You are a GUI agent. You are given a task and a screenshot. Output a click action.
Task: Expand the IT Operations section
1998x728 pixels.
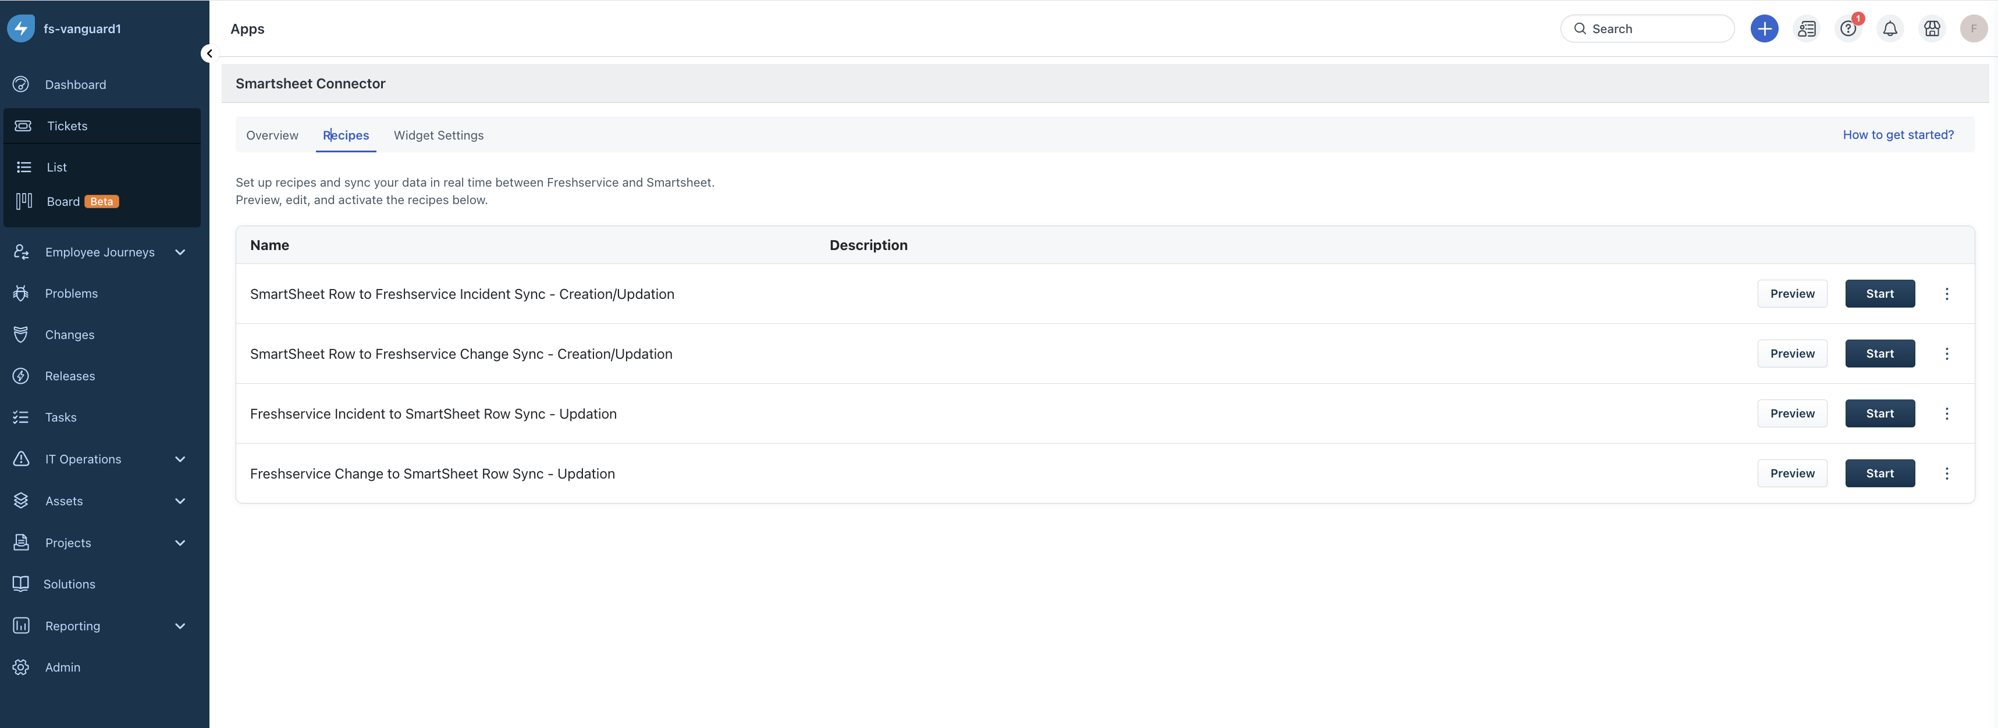point(180,459)
